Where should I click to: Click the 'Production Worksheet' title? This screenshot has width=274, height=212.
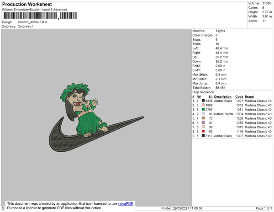(x=27, y=4)
